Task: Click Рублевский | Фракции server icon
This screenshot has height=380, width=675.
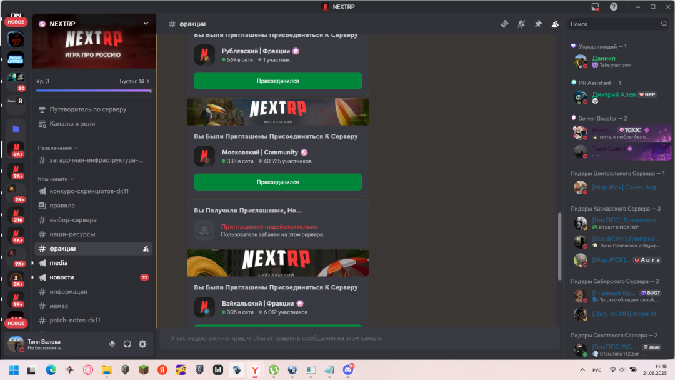Action: tap(204, 54)
